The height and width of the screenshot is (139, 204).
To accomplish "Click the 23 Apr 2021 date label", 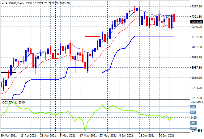I will click(48, 136).
